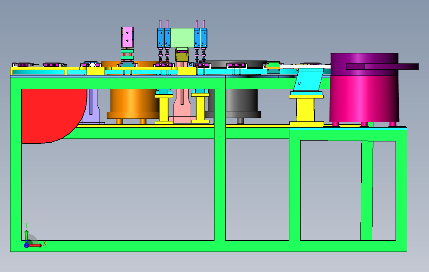
Task: Click the red X axis arrow of triad
Action: coord(36,246)
